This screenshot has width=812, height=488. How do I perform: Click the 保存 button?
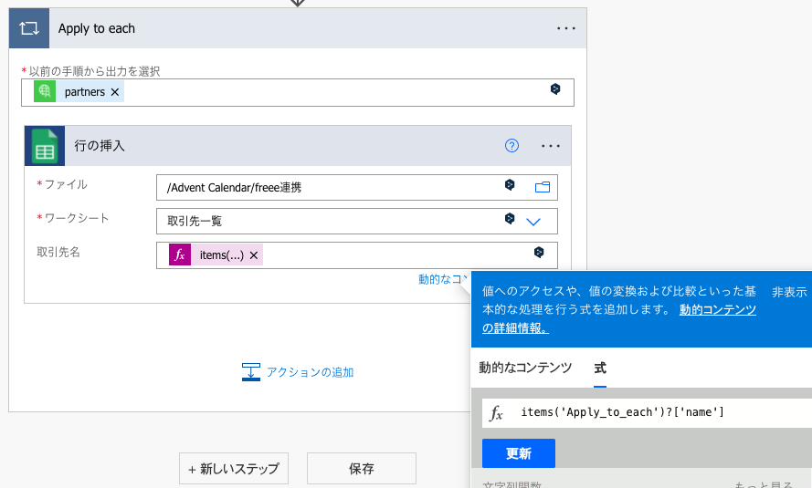(x=362, y=468)
